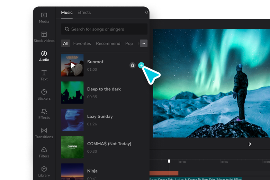The height and width of the screenshot is (180, 270).
Task: Open the Stock videos panel
Action: [x=44, y=37]
